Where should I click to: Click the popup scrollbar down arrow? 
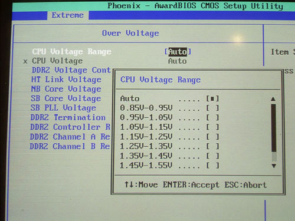(x=274, y=166)
